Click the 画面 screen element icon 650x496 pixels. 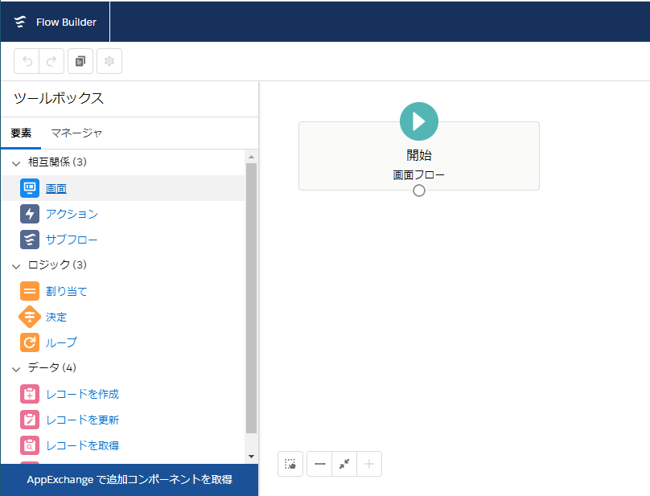pos(30,188)
